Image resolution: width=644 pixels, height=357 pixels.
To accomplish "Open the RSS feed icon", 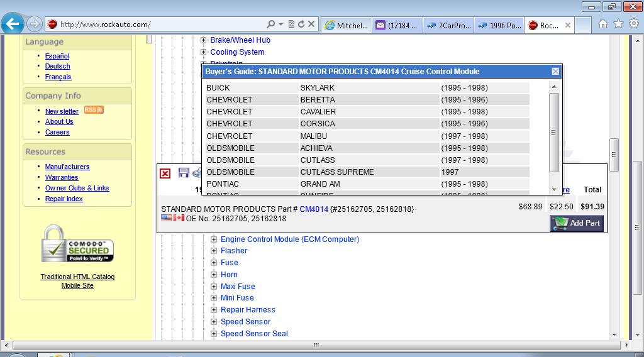I will click(x=94, y=110).
